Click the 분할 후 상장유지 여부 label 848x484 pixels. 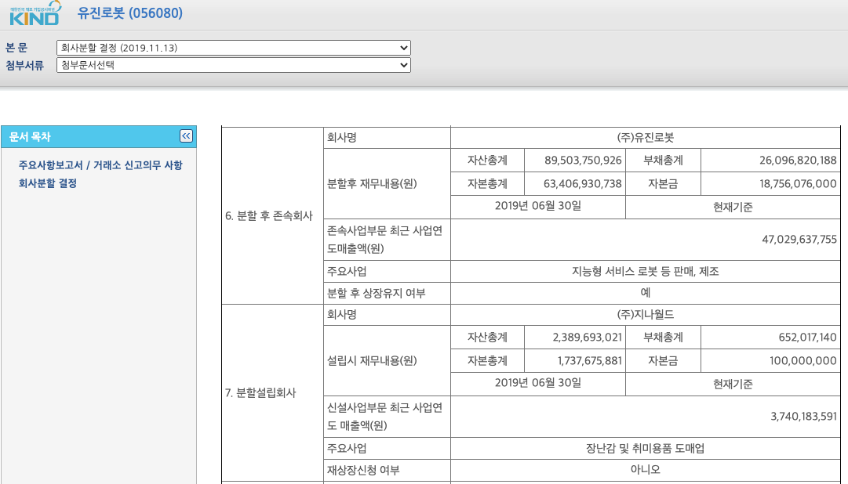376,294
